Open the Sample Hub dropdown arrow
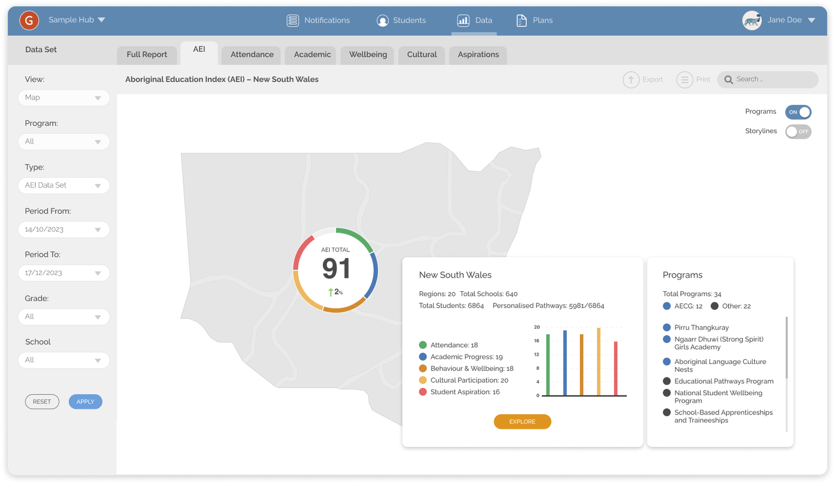Screen dimensions: 835x484 click(102, 20)
